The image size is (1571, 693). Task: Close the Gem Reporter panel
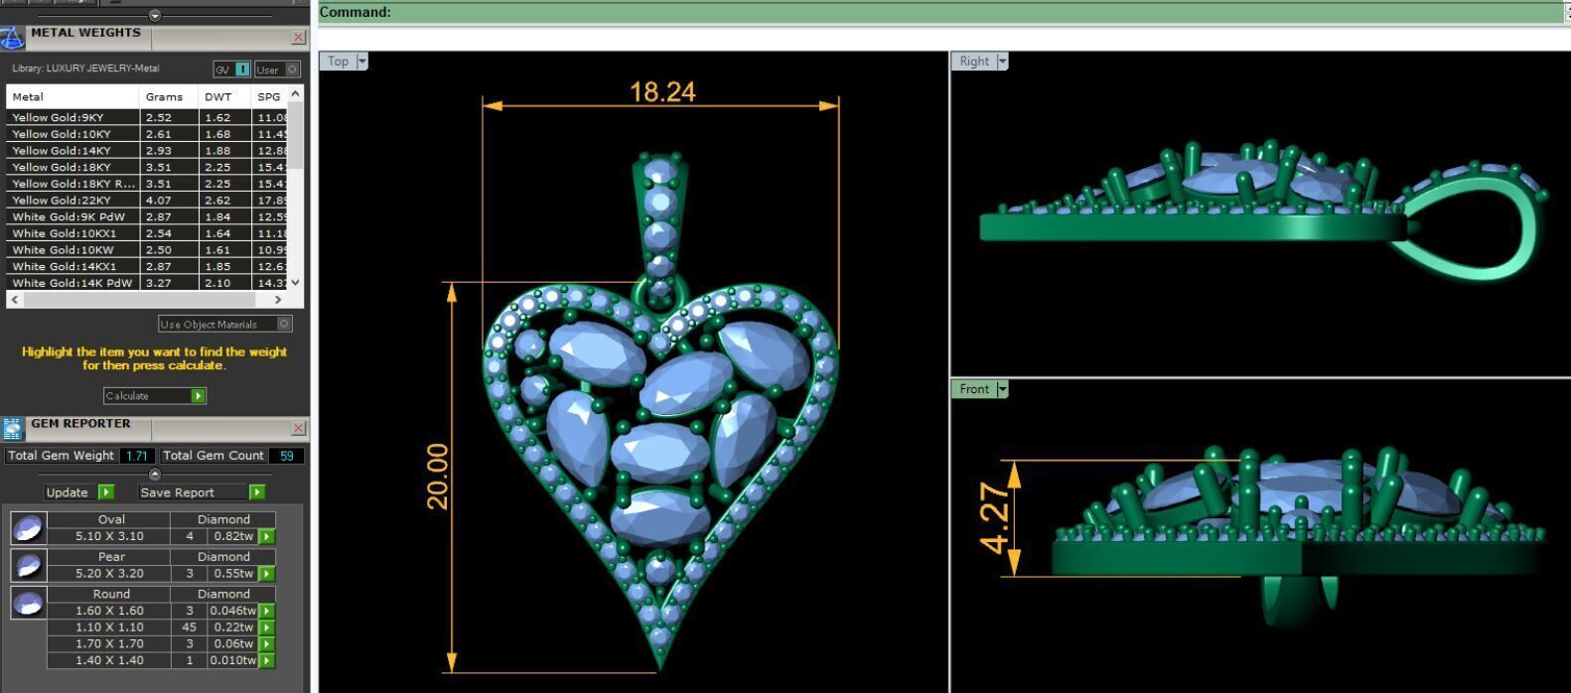coord(299,428)
